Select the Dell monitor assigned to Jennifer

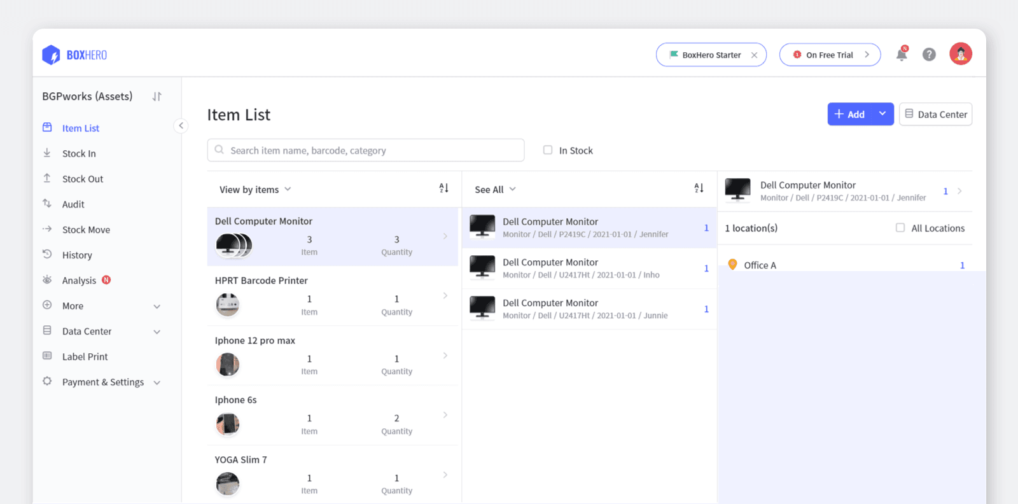coord(589,228)
